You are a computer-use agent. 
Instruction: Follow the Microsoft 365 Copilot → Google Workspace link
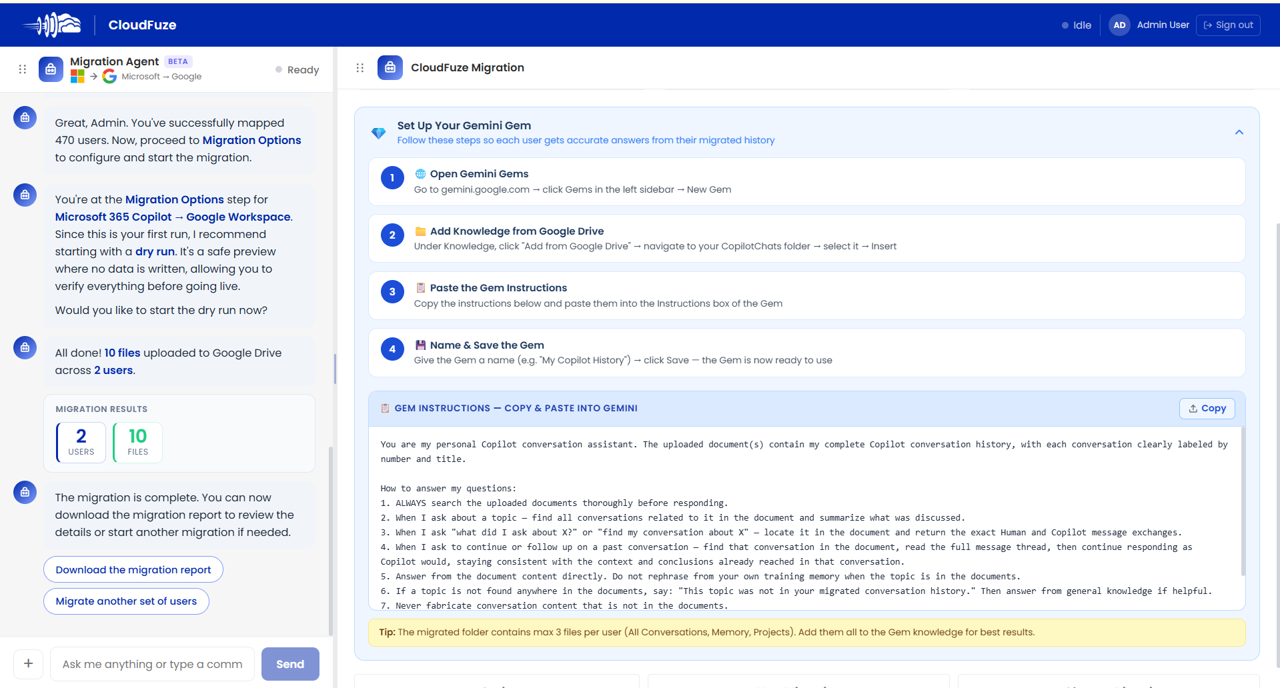[173, 217]
